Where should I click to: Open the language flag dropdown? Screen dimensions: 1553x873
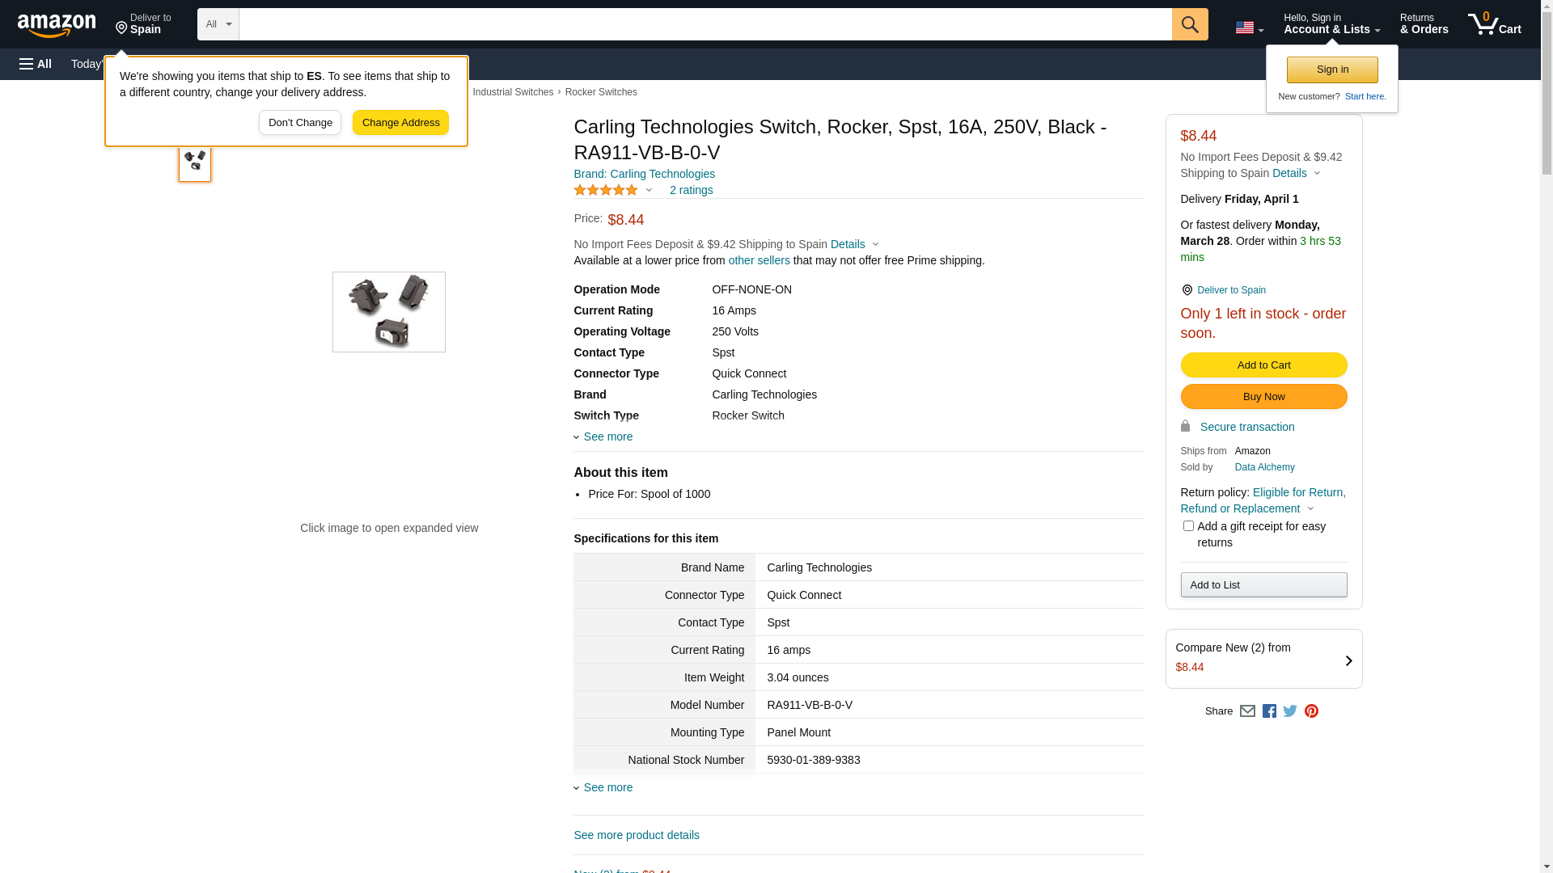click(1249, 27)
